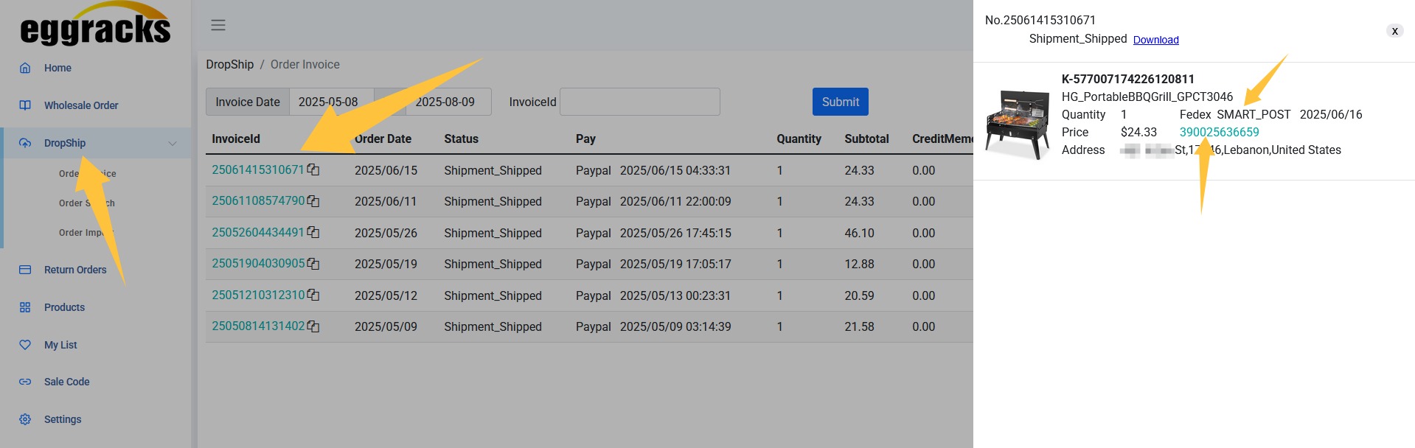Copy invoice ID 25052604434491
This screenshot has width=1415, height=448.
click(x=313, y=233)
